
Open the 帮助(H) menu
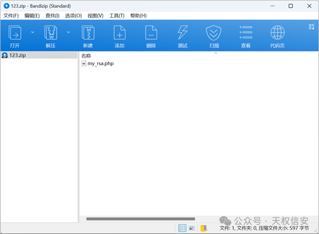[x=138, y=16]
